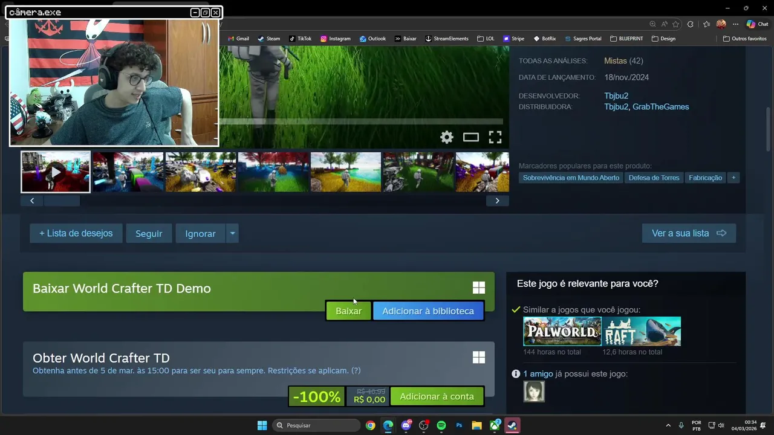Open Outros favoritos folder
This screenshot has height=435, width=774.
(x=745, y=39)
